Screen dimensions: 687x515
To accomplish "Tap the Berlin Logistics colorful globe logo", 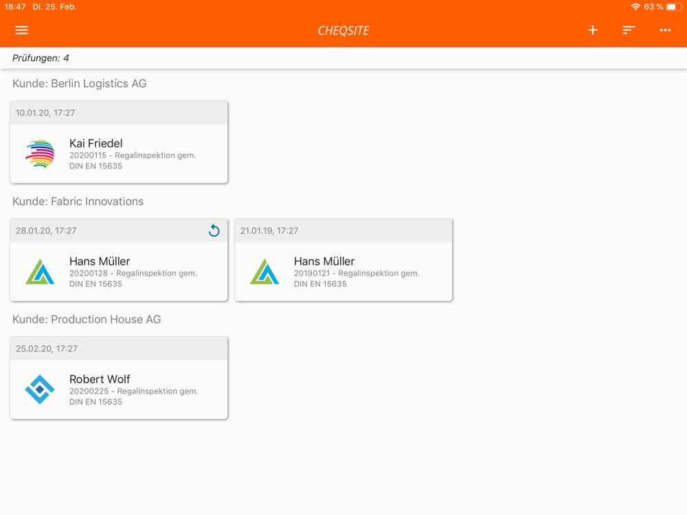I will pos(40,154).
